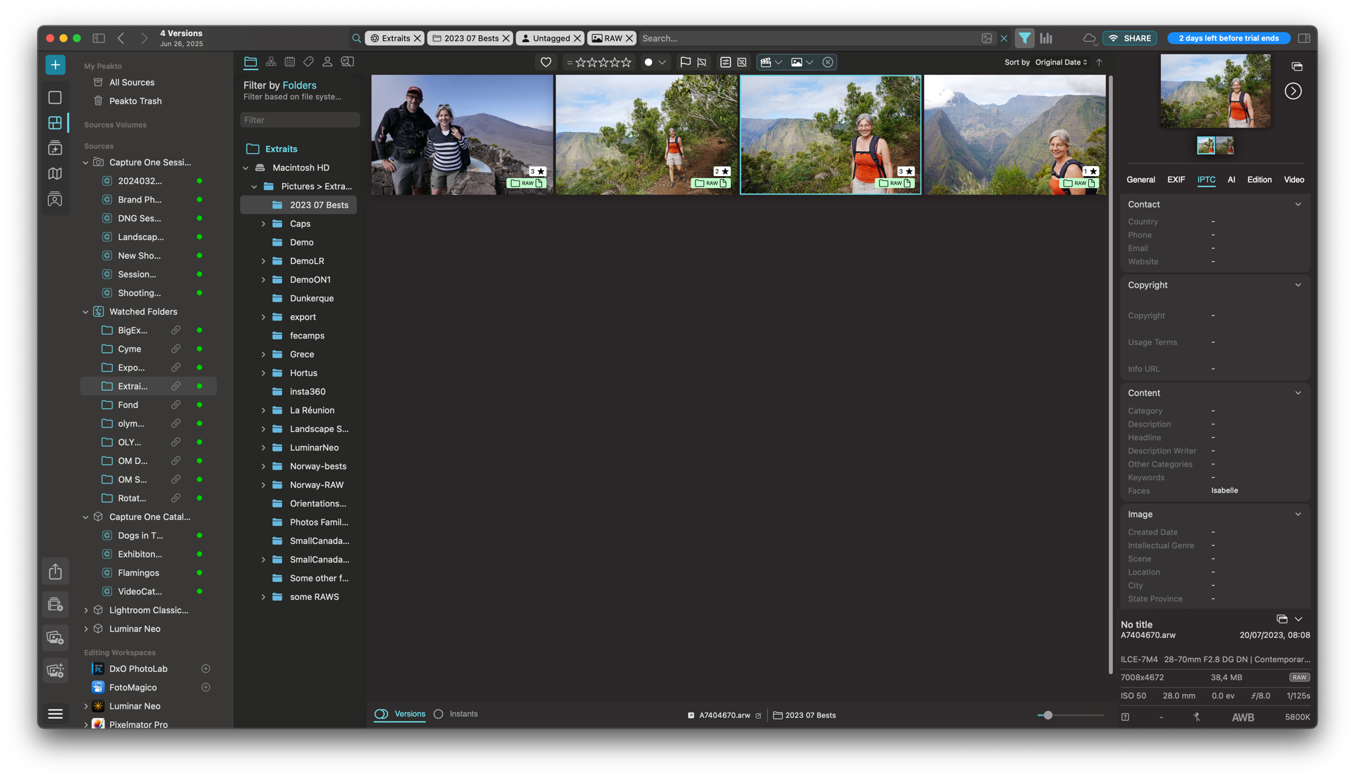
Task: Open the people/faces view icon in left rail
Action: coord(55,199)
